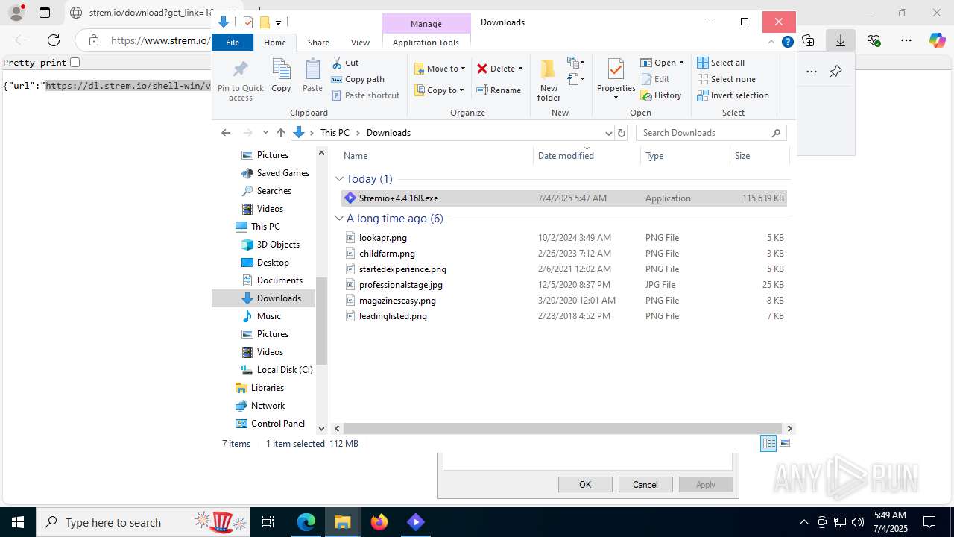Viewport: 954px width, 537px height.
Task: Open Properties of selected file
Action: point(616,80)
